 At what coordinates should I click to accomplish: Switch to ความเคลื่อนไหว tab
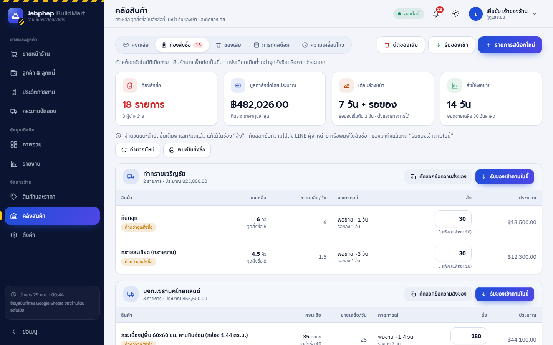click(323, 45)
